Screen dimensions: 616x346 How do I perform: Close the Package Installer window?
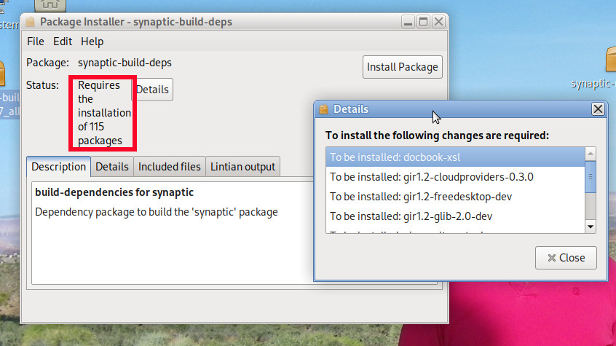(439, 22)
